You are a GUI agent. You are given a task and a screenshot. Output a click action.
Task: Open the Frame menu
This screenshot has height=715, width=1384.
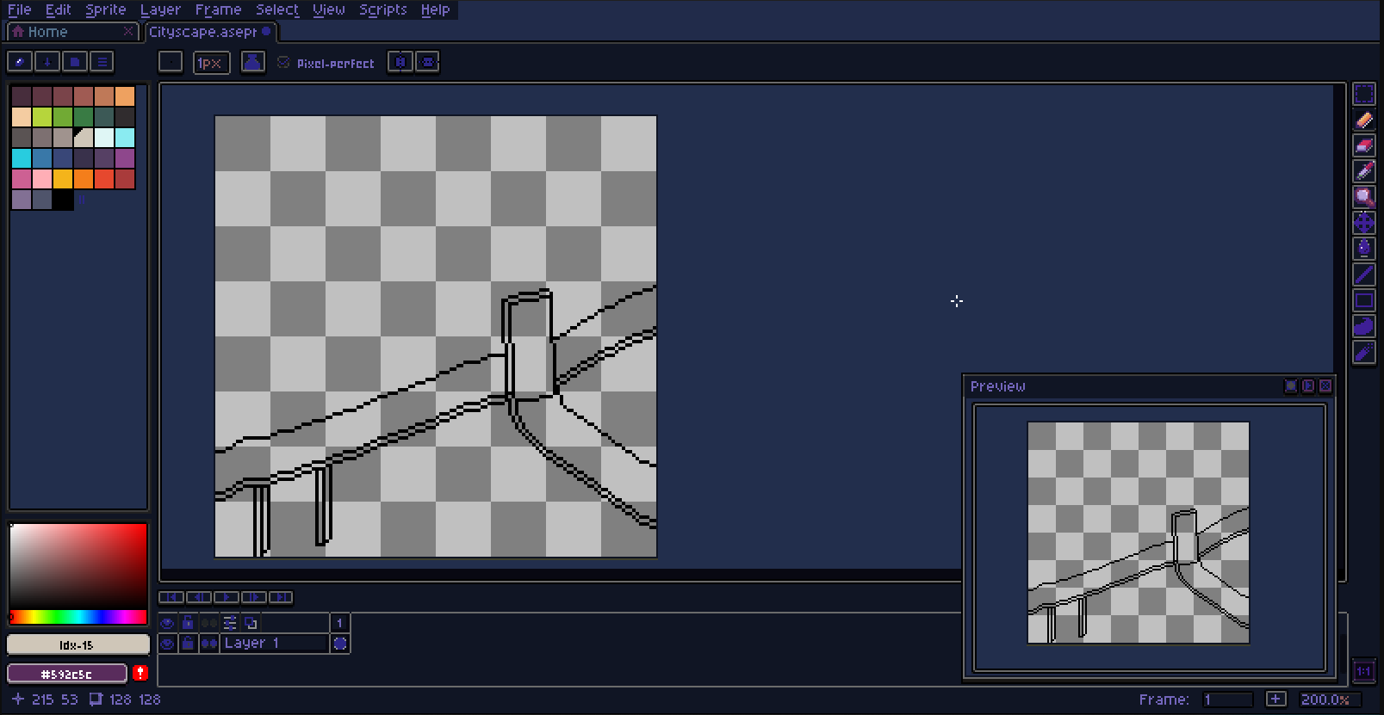pos(218,9)
